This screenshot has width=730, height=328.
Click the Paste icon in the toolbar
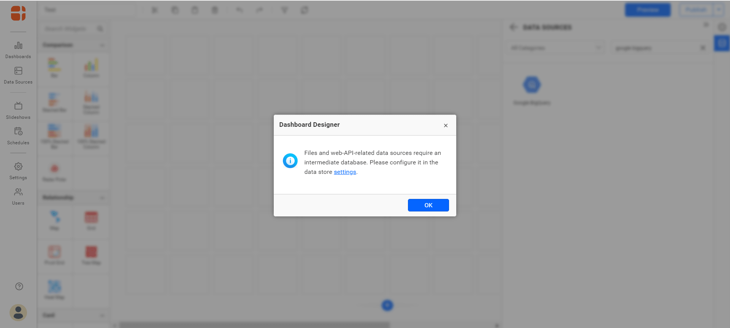[195, 10]
